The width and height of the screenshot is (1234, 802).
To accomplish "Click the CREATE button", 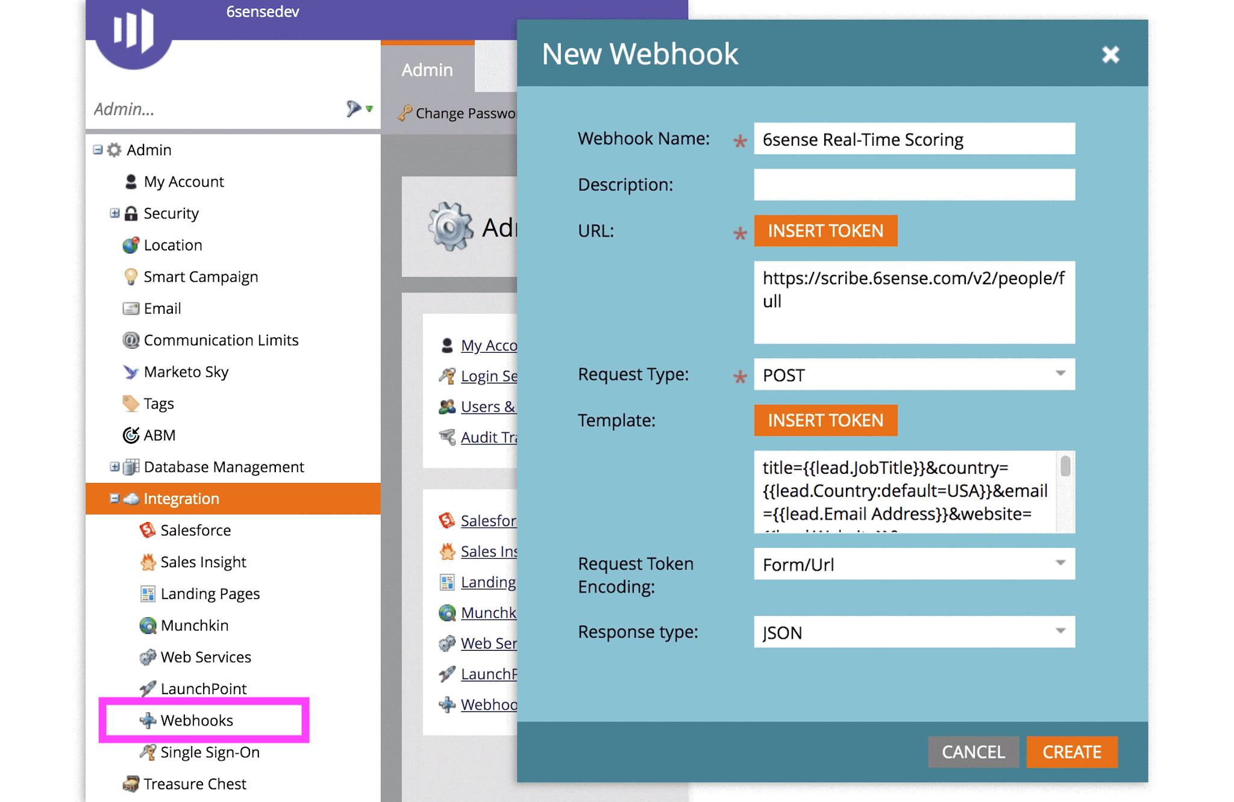I will tap(1072, 752).
